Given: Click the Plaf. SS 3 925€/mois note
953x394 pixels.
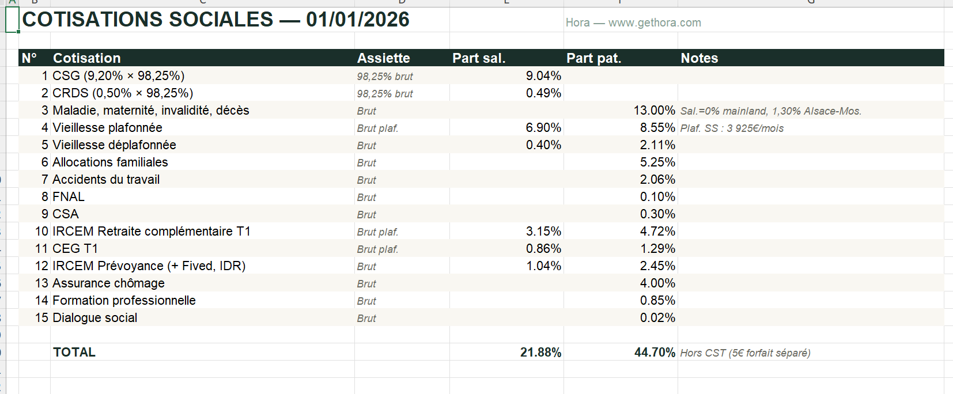Looking at the screenshot, I should [x=732, y=128].
